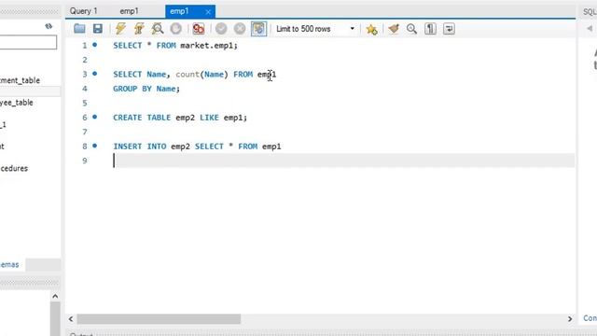Open the find panel magnifier icon

coord(411,29)
